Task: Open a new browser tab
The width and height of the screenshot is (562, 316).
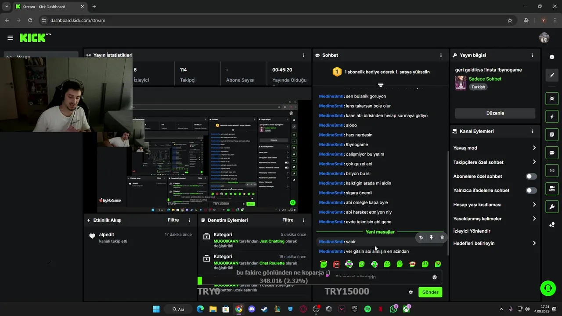Action: [94, 7]
